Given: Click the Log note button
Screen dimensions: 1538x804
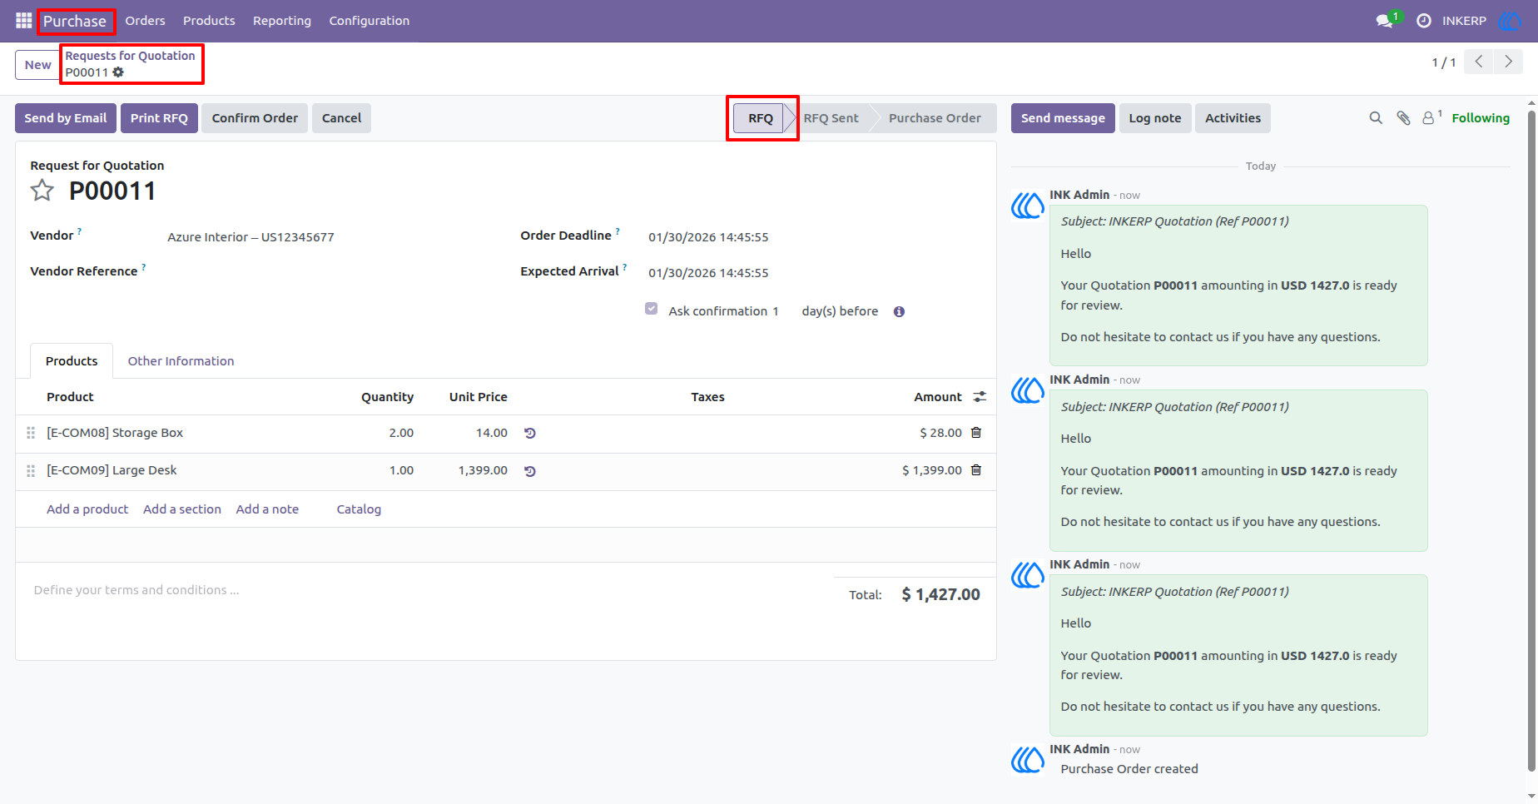Looking at the screenshot, I should pos(1155,118).
